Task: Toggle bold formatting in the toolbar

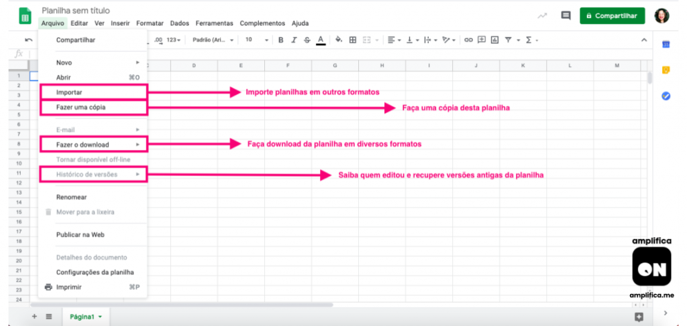Action: tap(281, 40)
